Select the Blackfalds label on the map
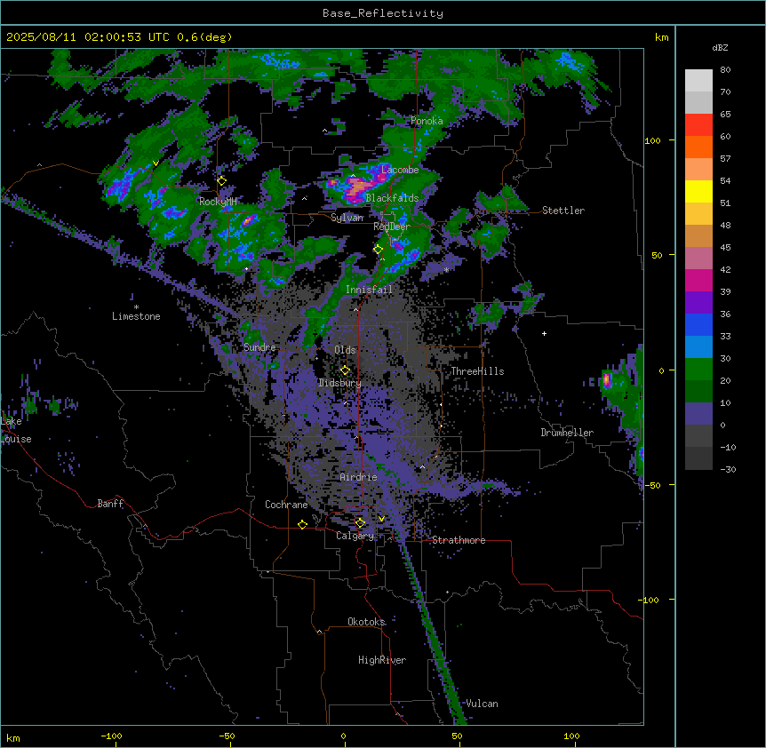 click(x=392, y=198)
